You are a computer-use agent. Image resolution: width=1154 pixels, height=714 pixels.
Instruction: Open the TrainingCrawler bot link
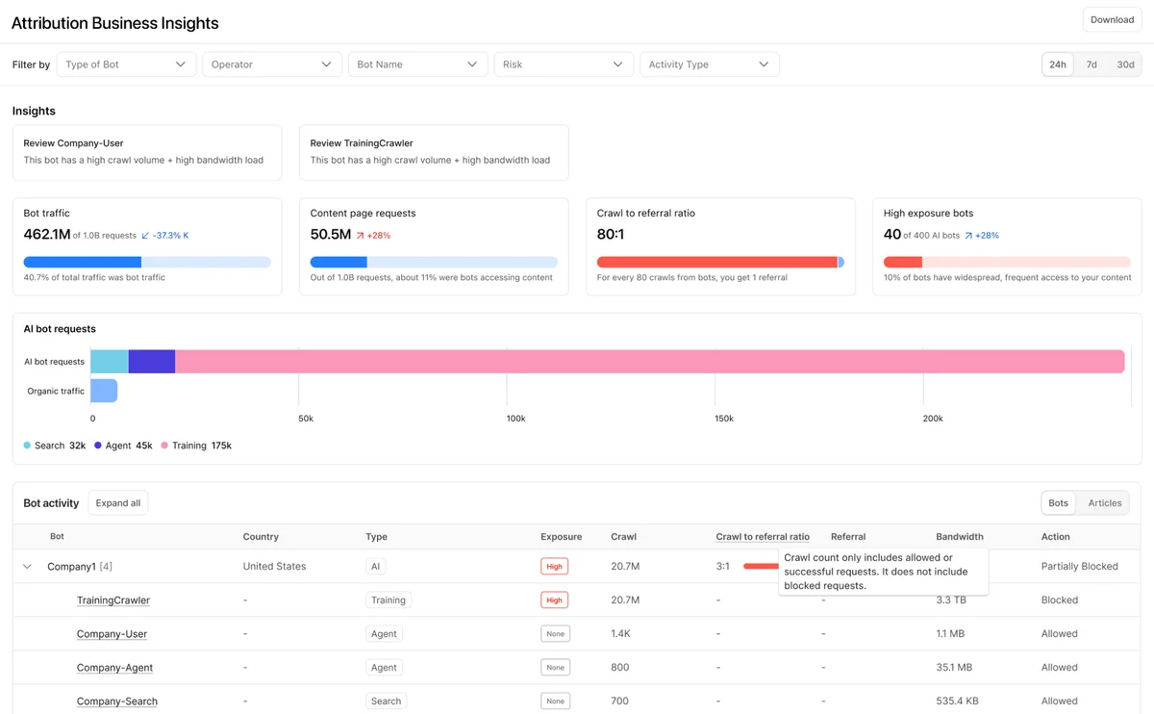[x=113, y=600]
